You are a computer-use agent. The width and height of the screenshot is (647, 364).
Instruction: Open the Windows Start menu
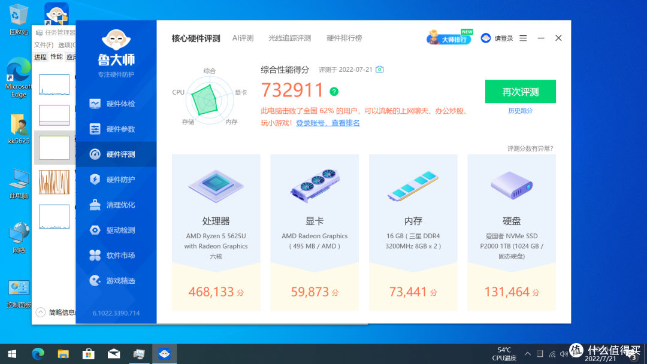(12, 354)
